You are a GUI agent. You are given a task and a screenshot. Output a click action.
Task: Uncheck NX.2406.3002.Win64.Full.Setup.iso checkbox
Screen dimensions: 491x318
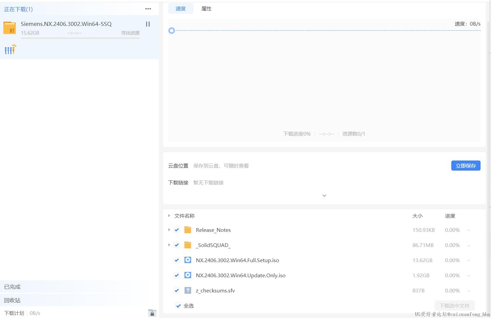coord(177,260)
